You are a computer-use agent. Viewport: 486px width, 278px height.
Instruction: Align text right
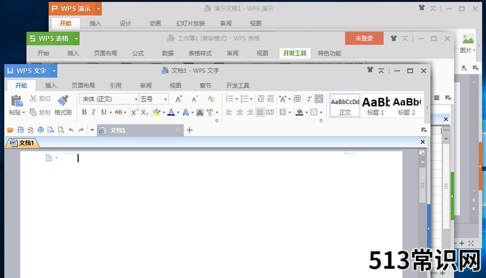pyautogui.click(x=250, y=112)
